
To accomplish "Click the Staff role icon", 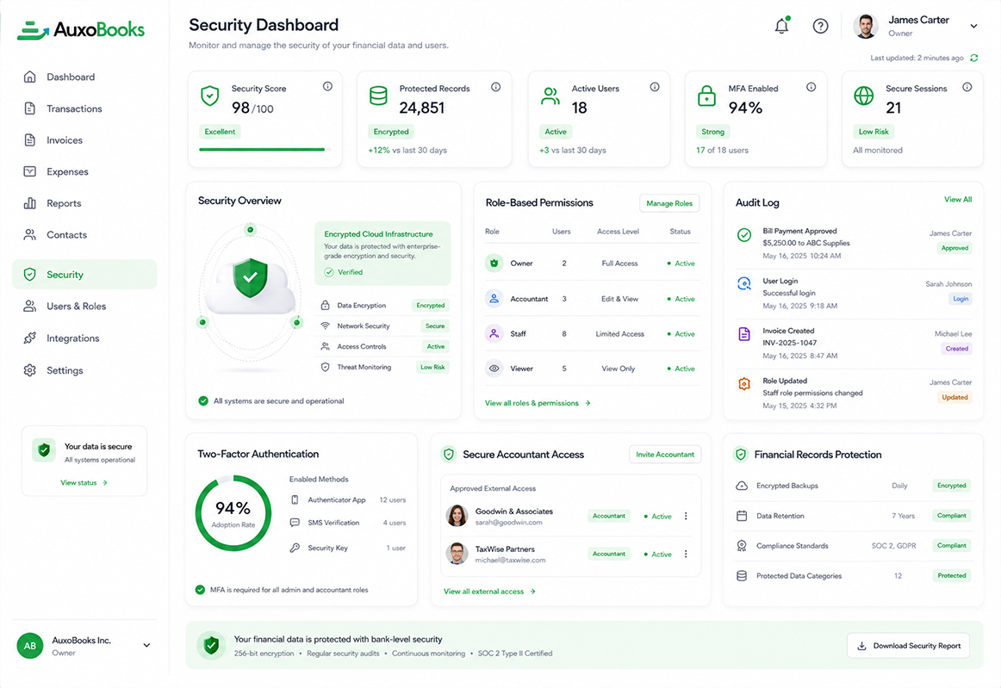I will pos(494,333).
